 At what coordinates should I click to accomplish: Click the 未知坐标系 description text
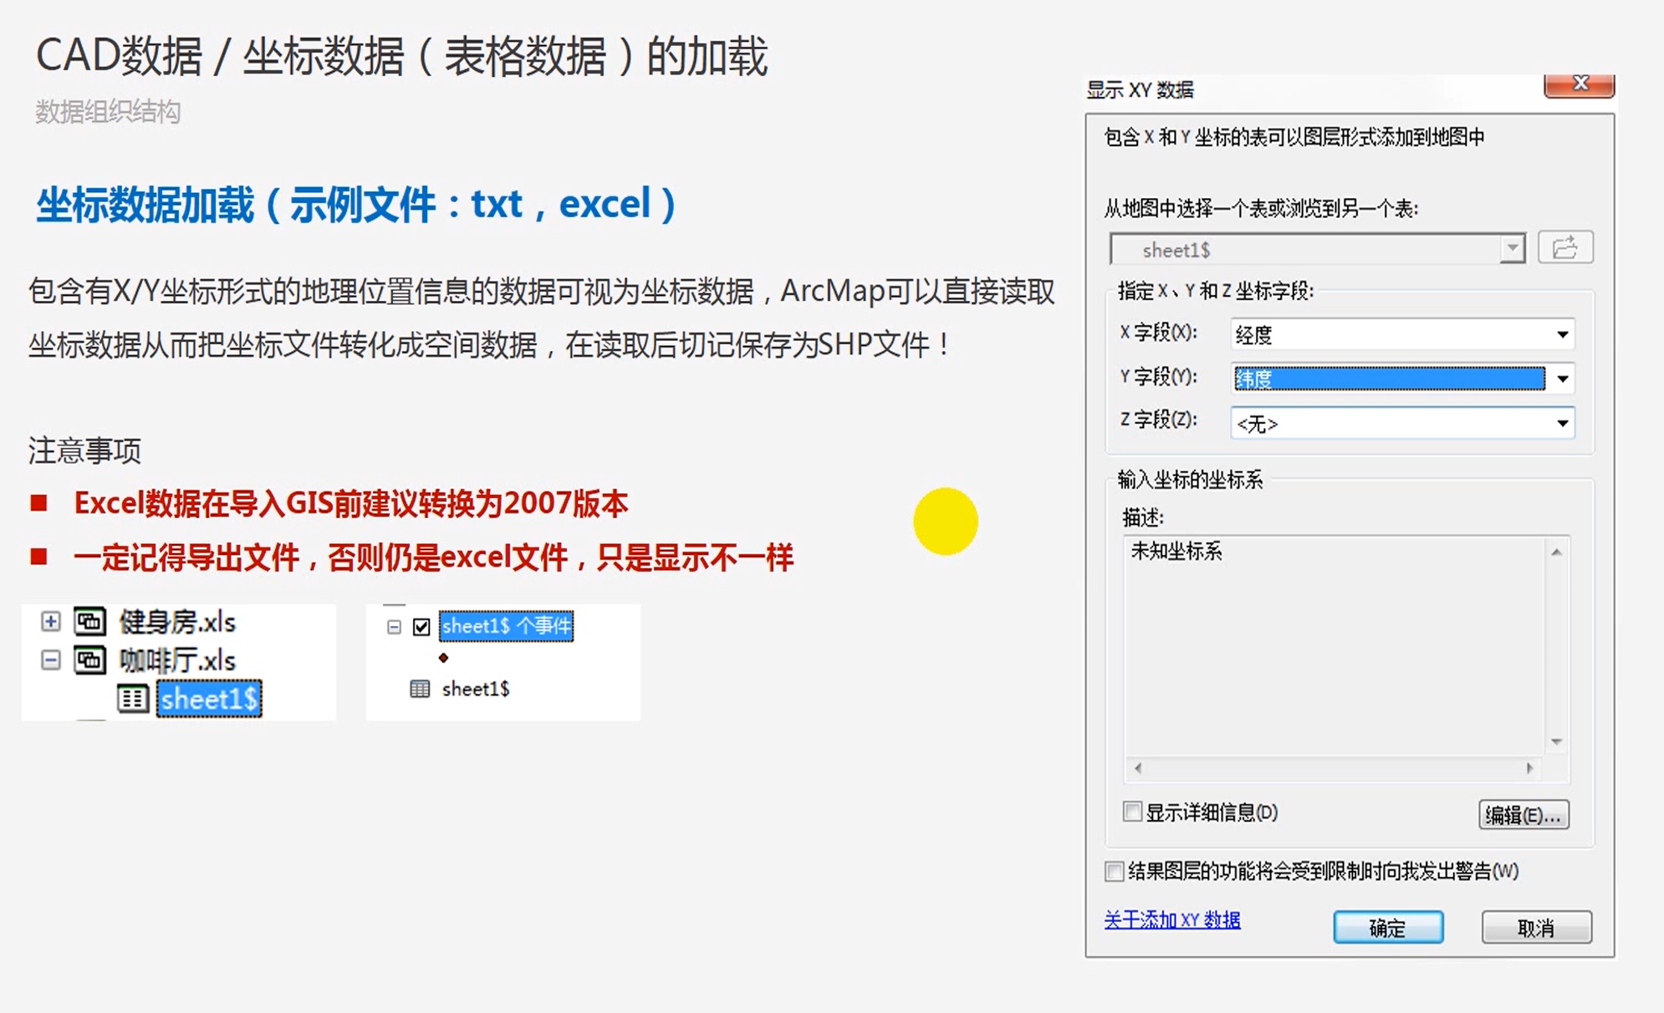coord(1177,551)
